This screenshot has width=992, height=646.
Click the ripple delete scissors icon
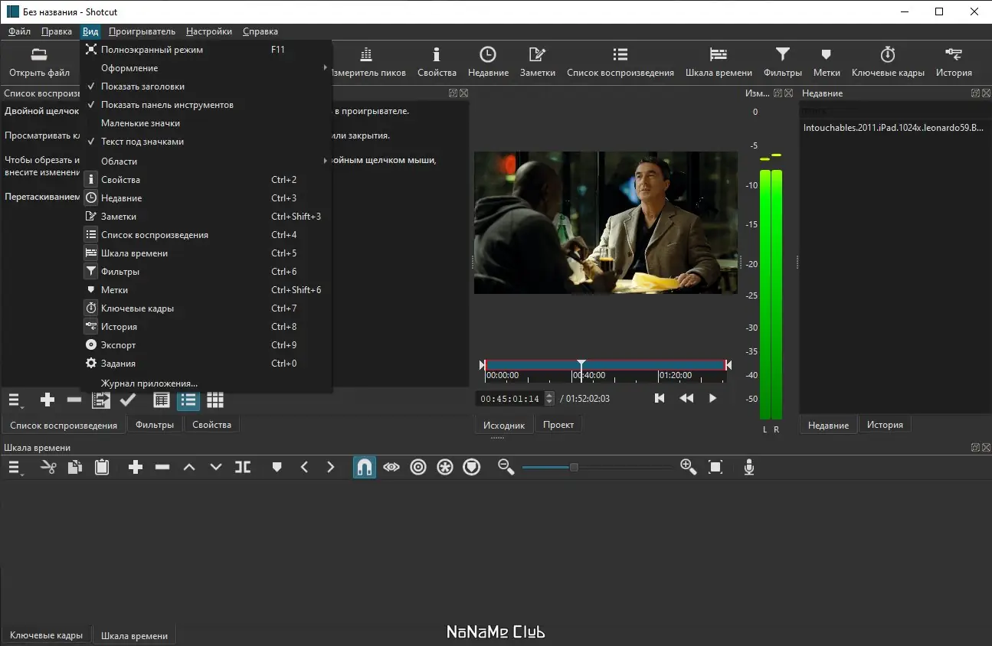[x=48, y=467]
